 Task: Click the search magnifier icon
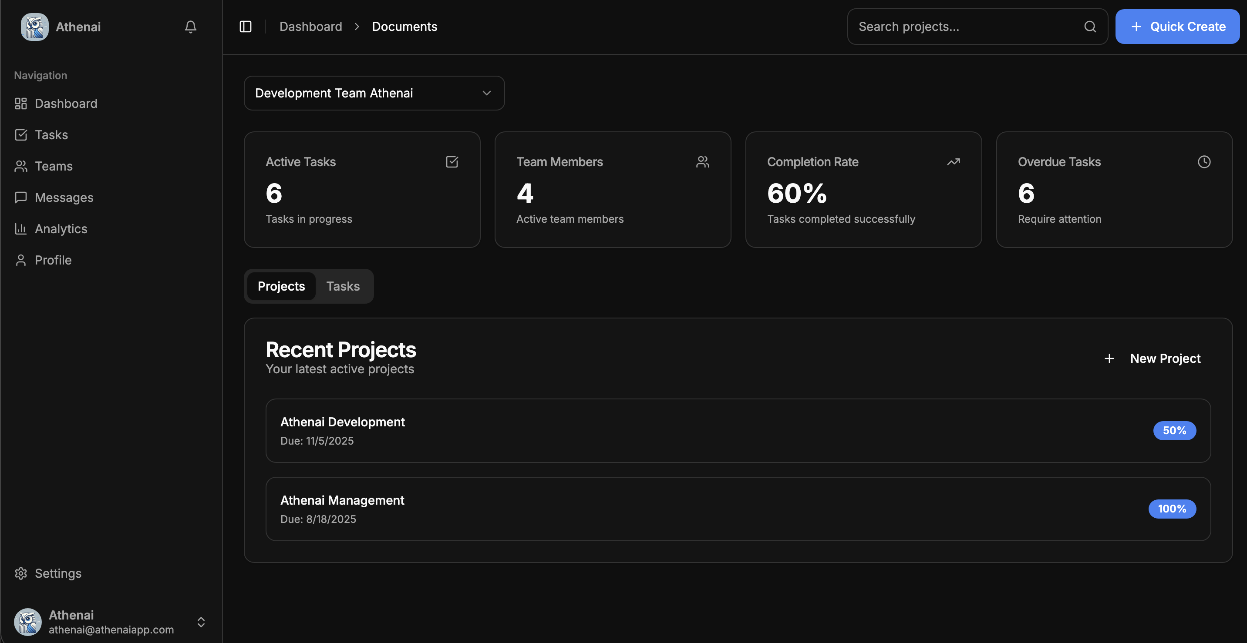click(x=1090, y=27)
